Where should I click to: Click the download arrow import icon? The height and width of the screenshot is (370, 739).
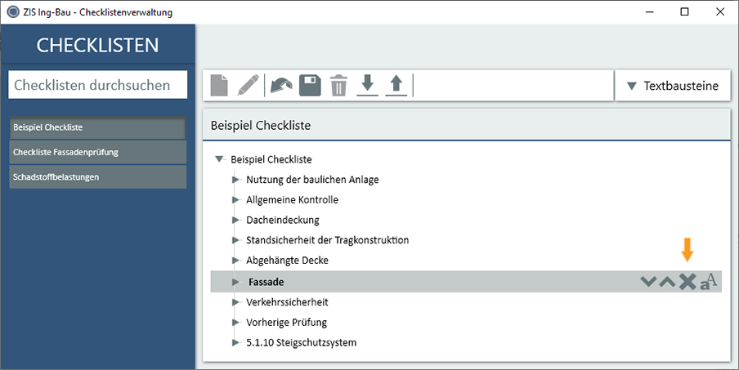368,86
